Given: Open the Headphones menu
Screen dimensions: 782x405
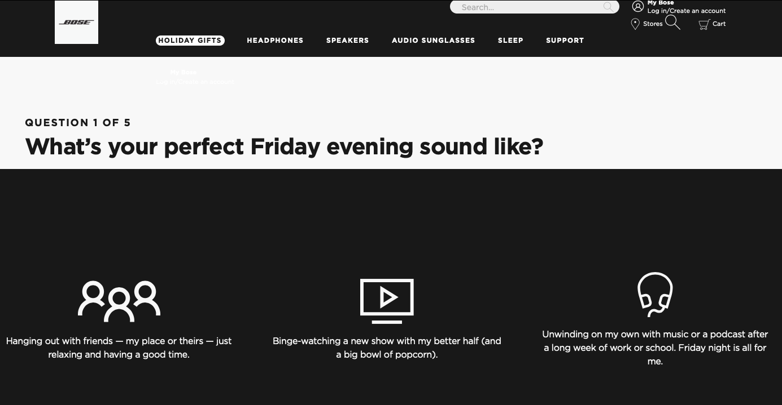Looking at the screenshot, I should tap(275, 40).
